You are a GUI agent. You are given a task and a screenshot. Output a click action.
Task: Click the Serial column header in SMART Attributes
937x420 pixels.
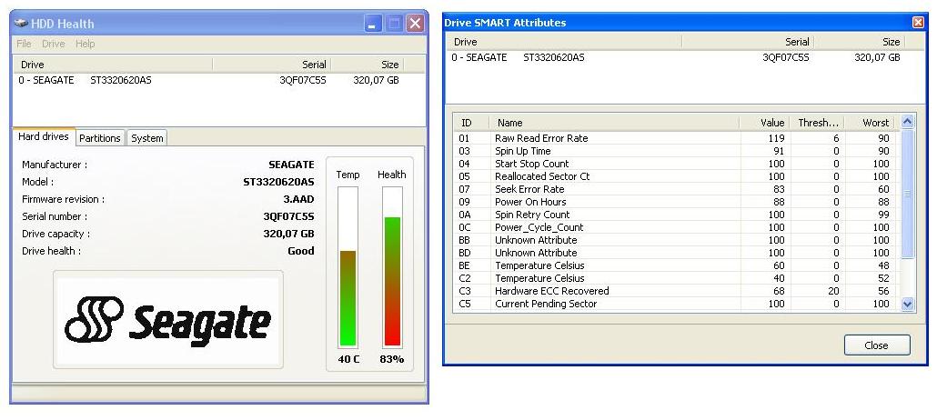coord(748,42)
